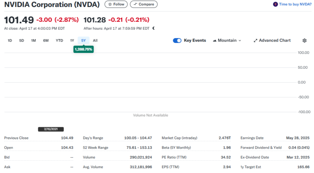Screen dimensions: 314x173
Task: Select the YTD time range
Action: click(x=59, y=40)
